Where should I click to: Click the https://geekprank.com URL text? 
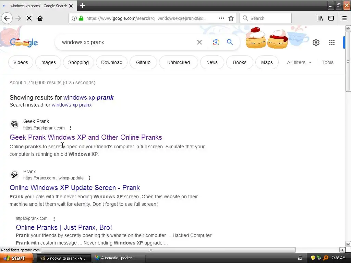(44, 128)
